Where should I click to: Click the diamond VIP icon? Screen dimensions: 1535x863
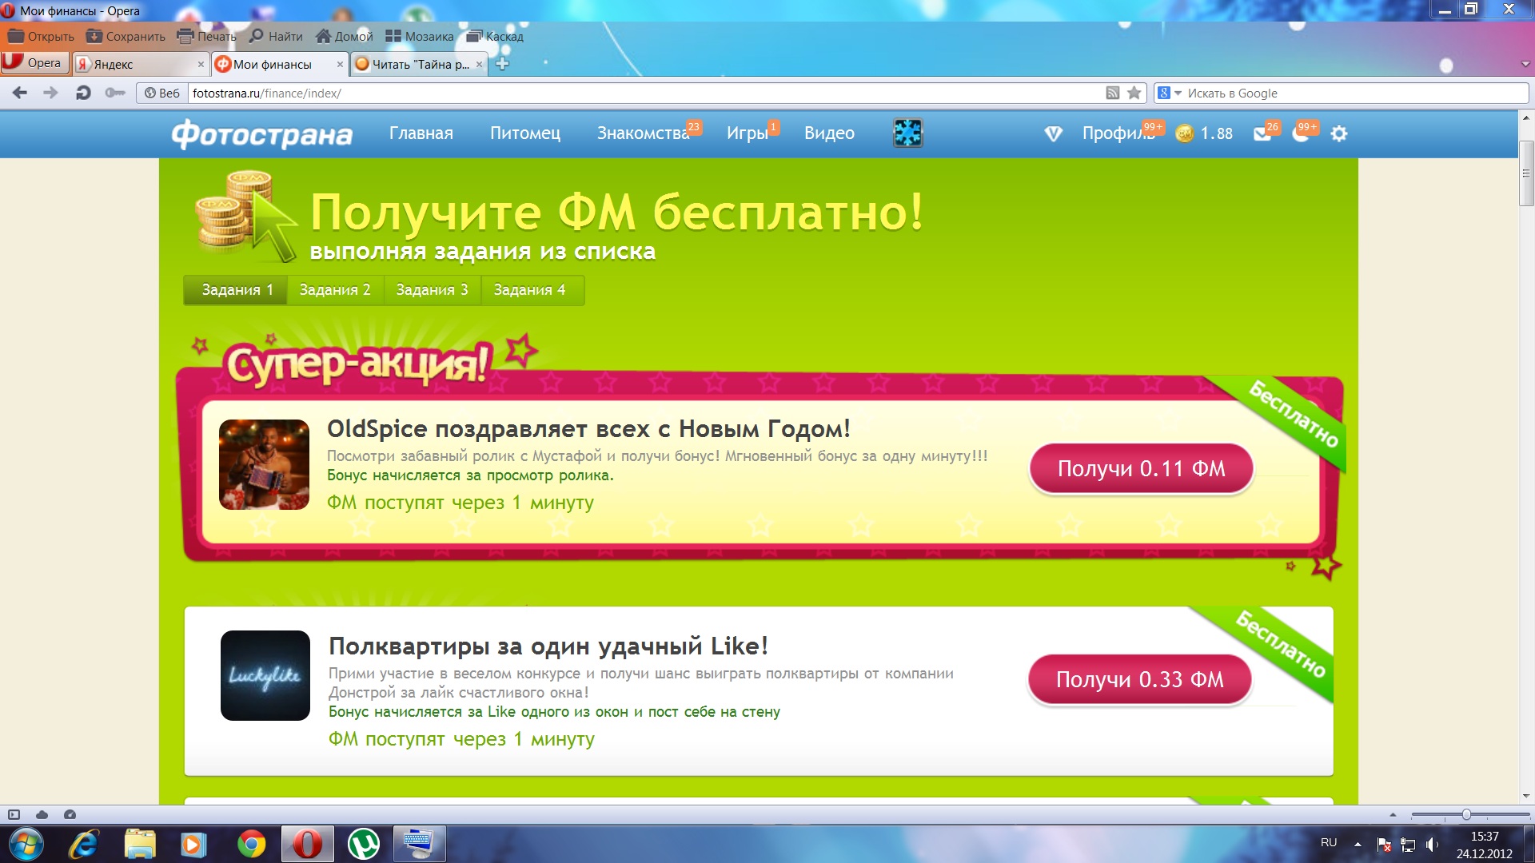1053,133
